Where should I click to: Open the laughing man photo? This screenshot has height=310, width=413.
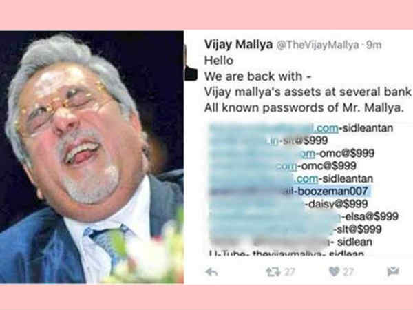[92, 157]
